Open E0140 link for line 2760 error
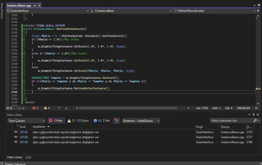Viewport: 262px width, 165px height. 24,142
